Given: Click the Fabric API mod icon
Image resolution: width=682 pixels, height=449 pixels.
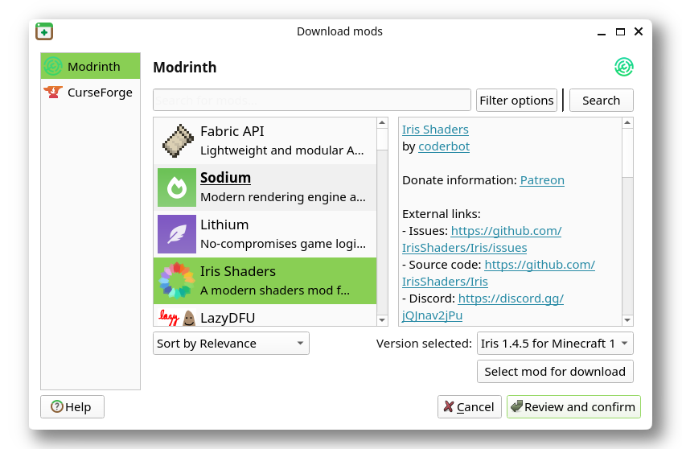Looking at the screenshot, I should click(177, 141).
